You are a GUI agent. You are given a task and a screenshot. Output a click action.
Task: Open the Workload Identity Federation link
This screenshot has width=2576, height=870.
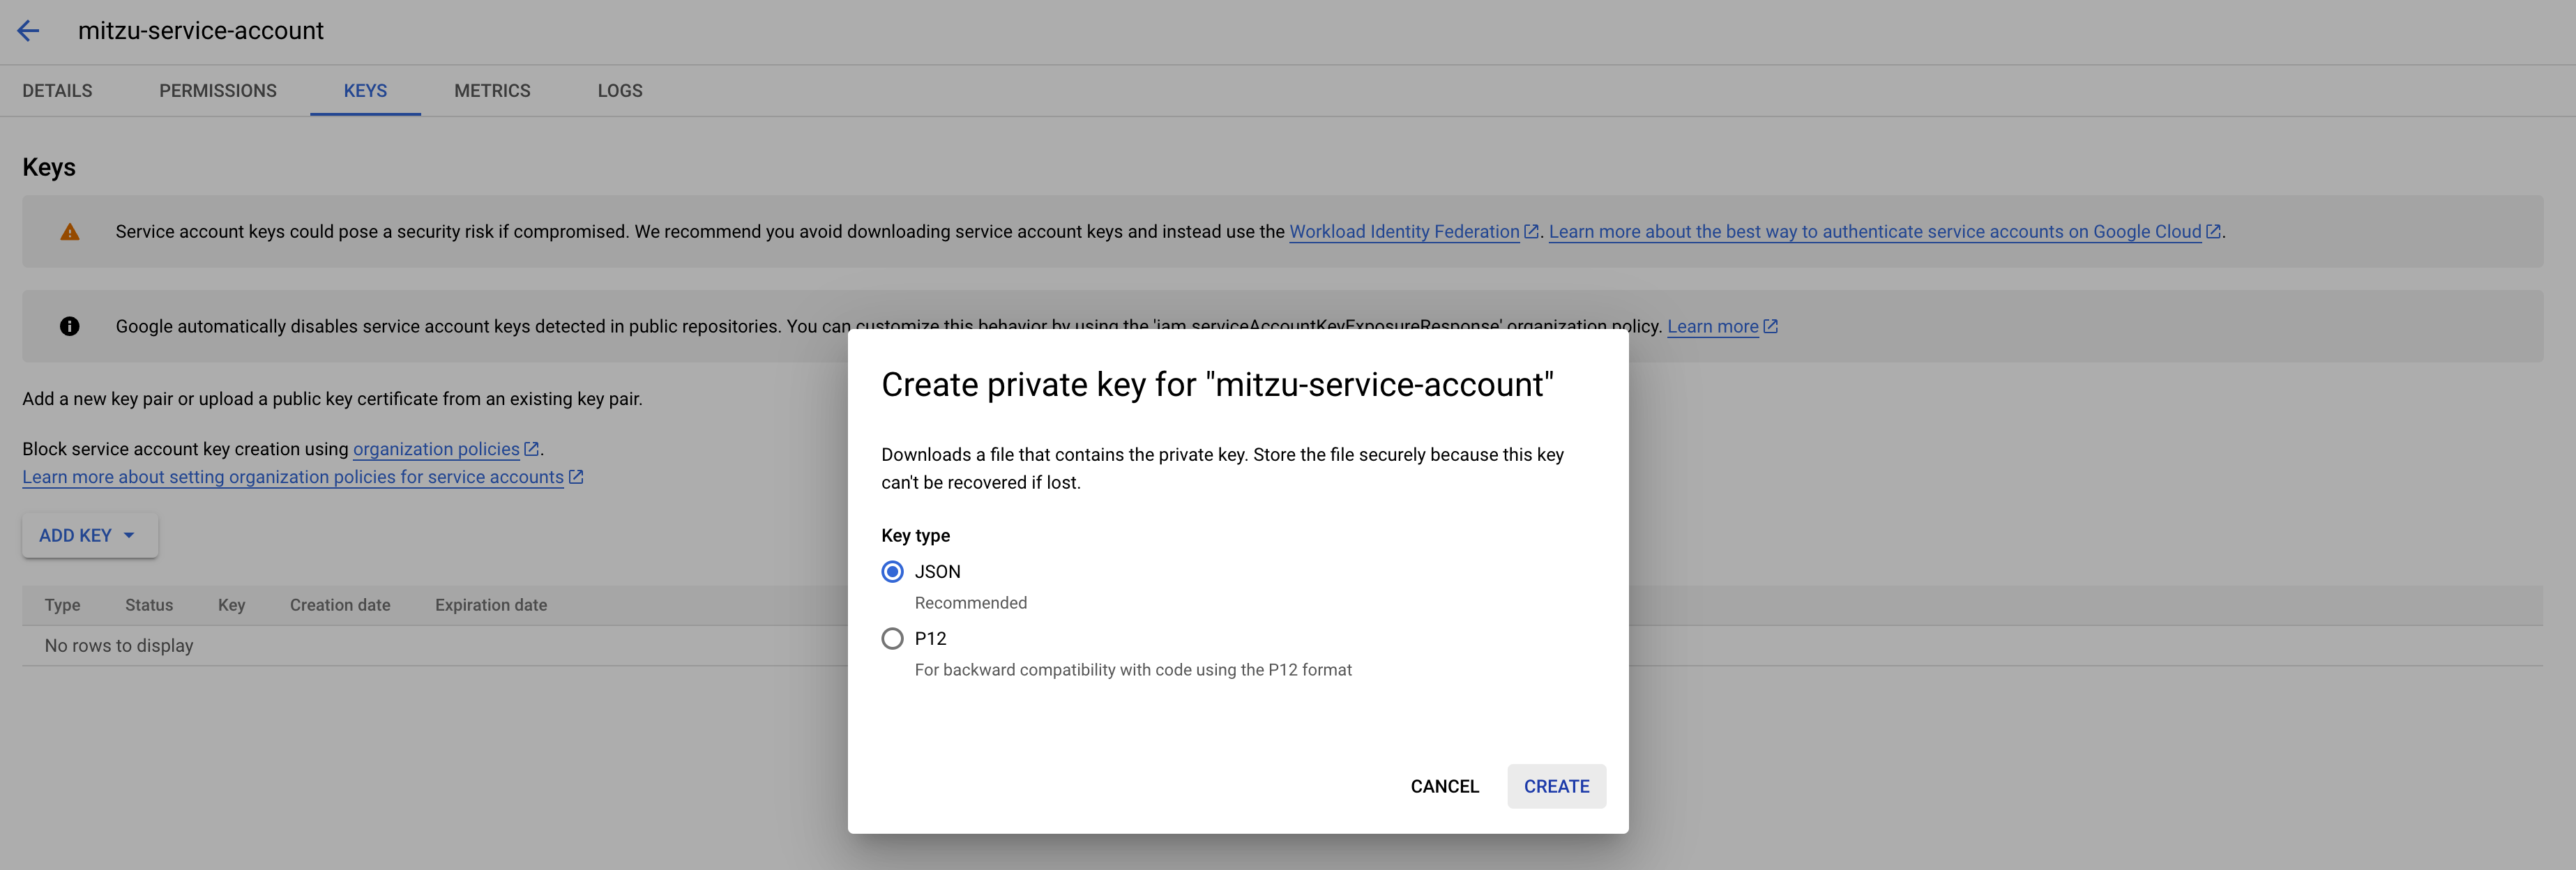pos(1404,232)
